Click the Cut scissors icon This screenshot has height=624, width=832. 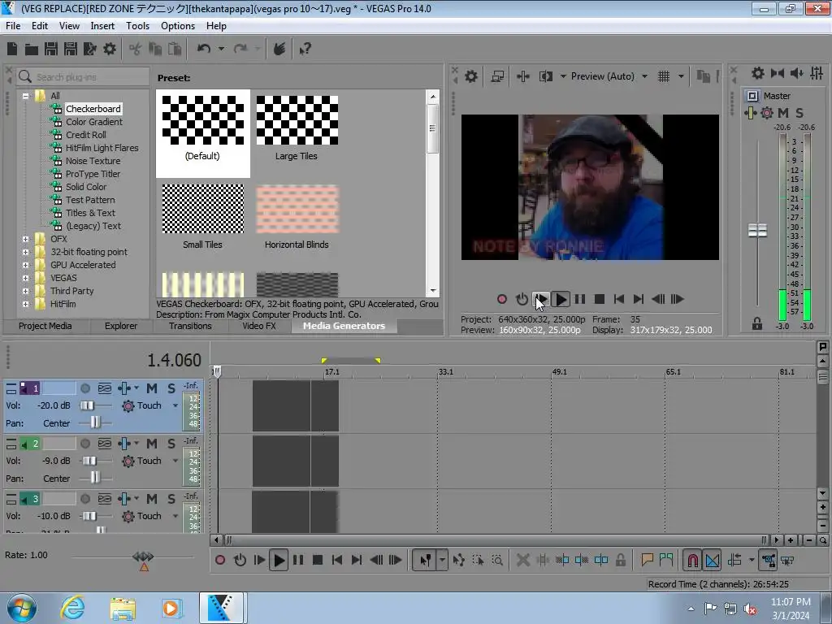(136, 49)
